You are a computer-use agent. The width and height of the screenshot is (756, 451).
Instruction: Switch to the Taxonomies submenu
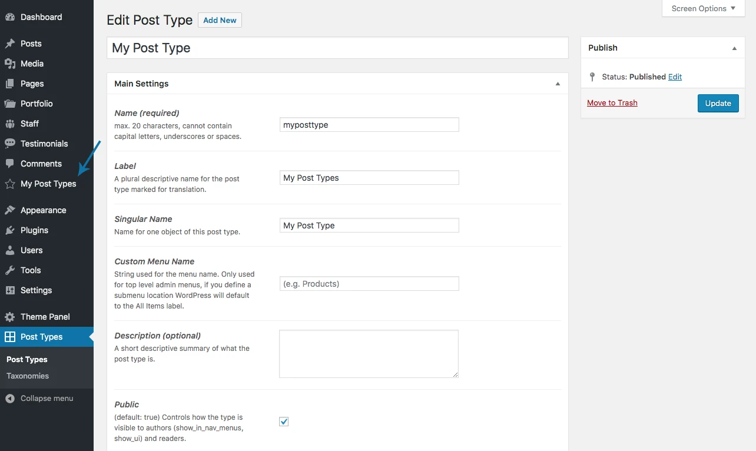(27, 376)
